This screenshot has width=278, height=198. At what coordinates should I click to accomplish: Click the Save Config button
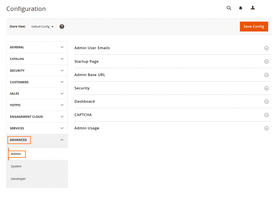tap(254, 26)
